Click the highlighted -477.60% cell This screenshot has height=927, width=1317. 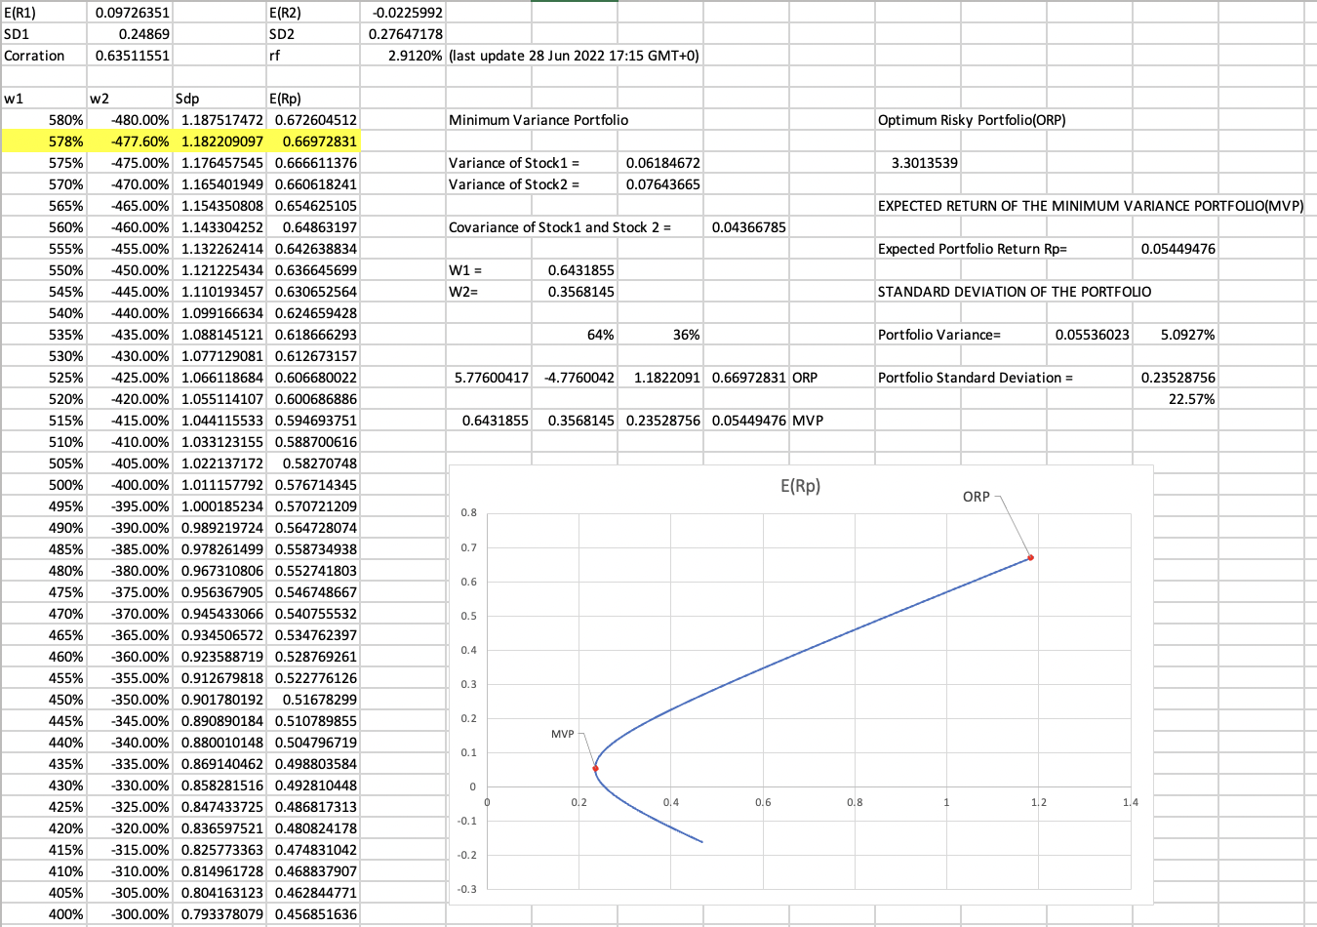click(x=129, y=141)
